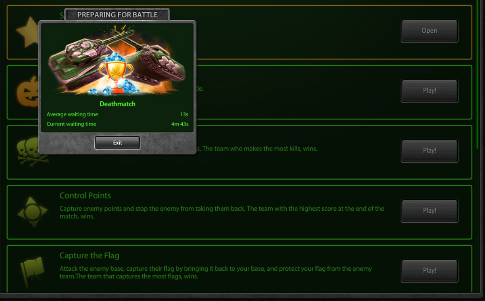Click the Average waiting time row

pos(117,114)
